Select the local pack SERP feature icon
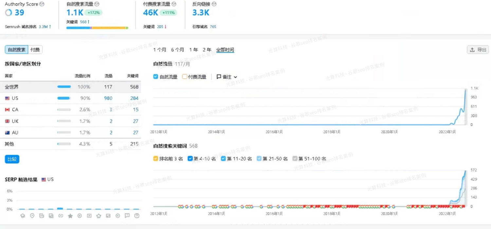491x229 pixels. [32, 216]
